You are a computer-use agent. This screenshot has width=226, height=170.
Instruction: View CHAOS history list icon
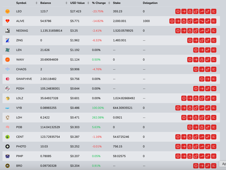click(214, 69)
